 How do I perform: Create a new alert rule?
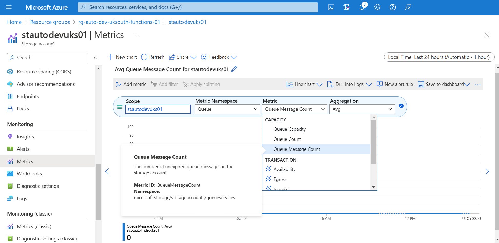[395, 84]
